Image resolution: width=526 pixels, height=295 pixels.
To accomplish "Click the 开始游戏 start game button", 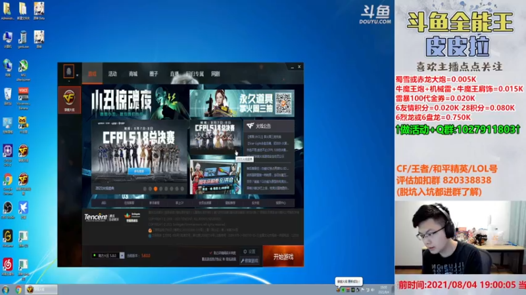I will (x=283, y=256).
